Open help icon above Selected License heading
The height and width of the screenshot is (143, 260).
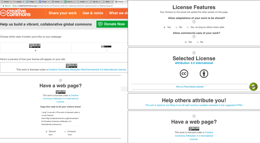[x=194, y=53]
